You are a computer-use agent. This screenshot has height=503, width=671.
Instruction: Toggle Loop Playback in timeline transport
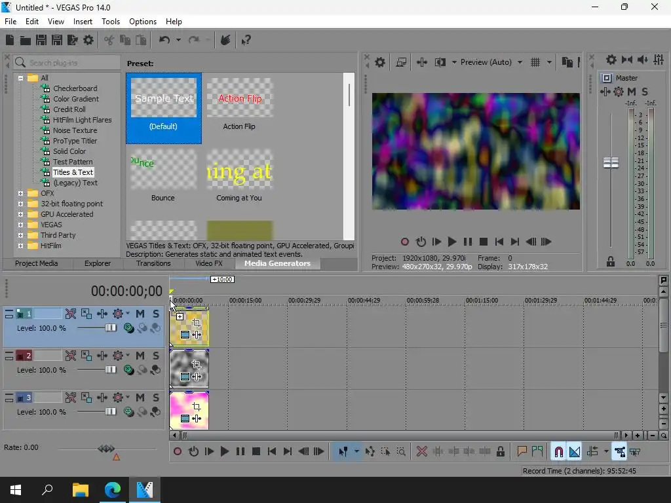pyautogui.click(x=193, y=452)
